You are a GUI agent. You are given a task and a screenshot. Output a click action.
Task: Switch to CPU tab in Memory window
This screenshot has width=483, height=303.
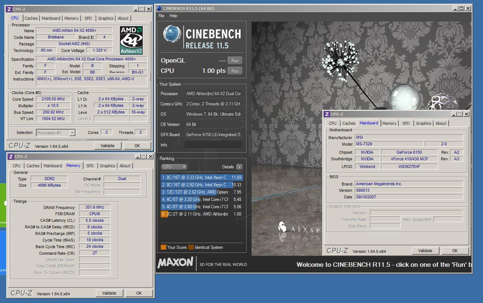point(17,166)
